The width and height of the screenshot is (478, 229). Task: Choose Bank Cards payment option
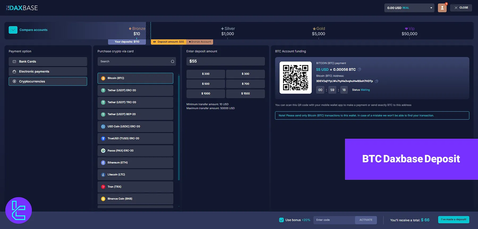pos(48,61)
